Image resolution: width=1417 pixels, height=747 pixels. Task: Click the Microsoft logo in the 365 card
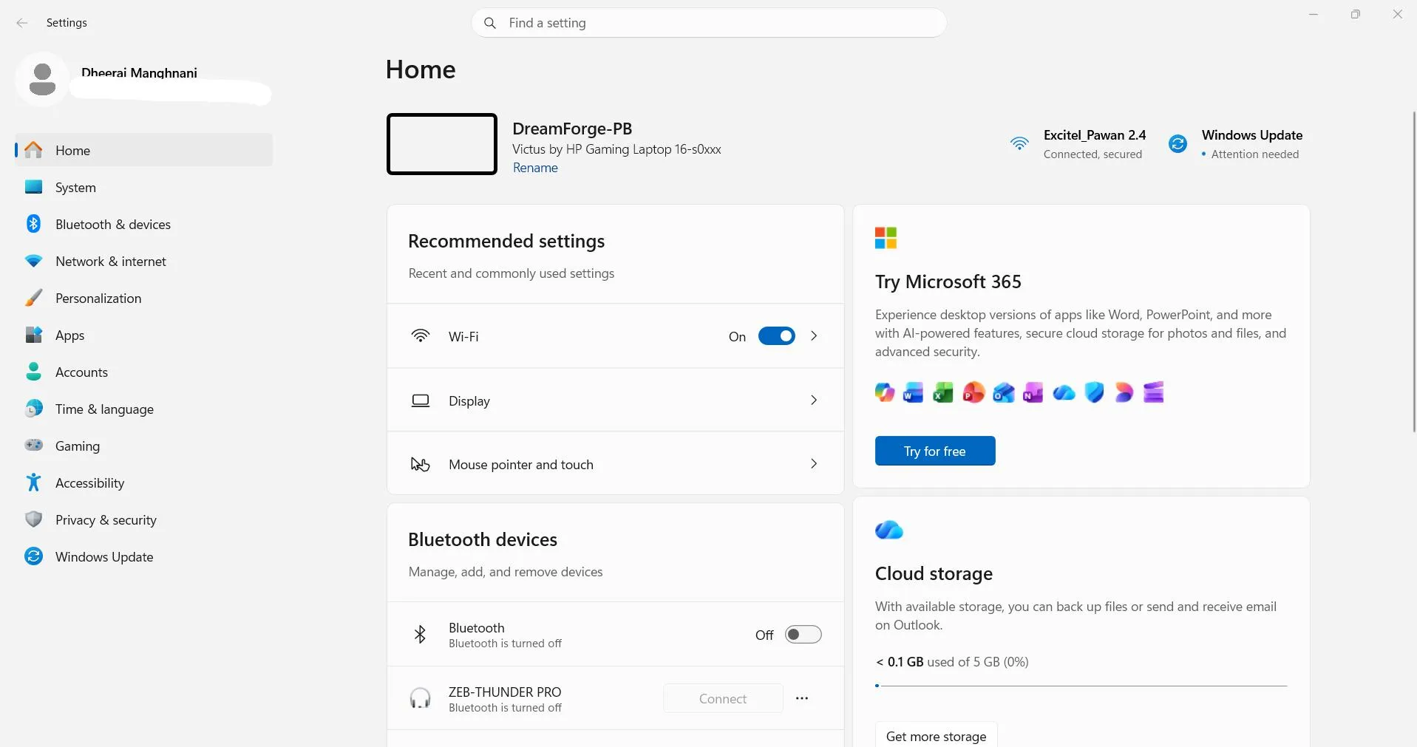(x=886, y=238)
